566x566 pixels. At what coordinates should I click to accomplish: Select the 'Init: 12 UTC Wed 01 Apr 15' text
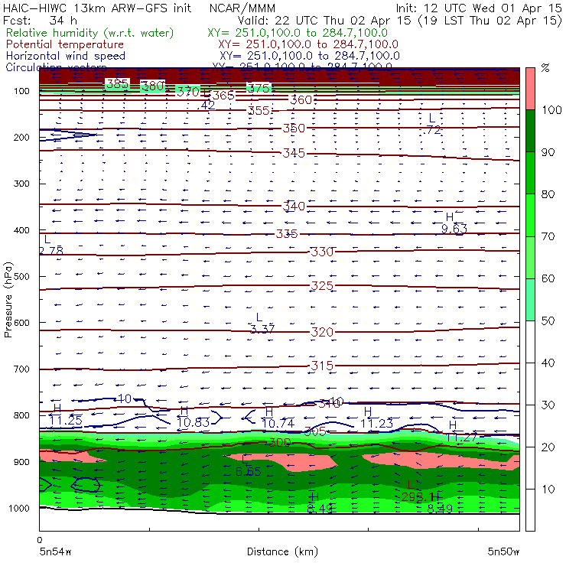coord(479,8)
